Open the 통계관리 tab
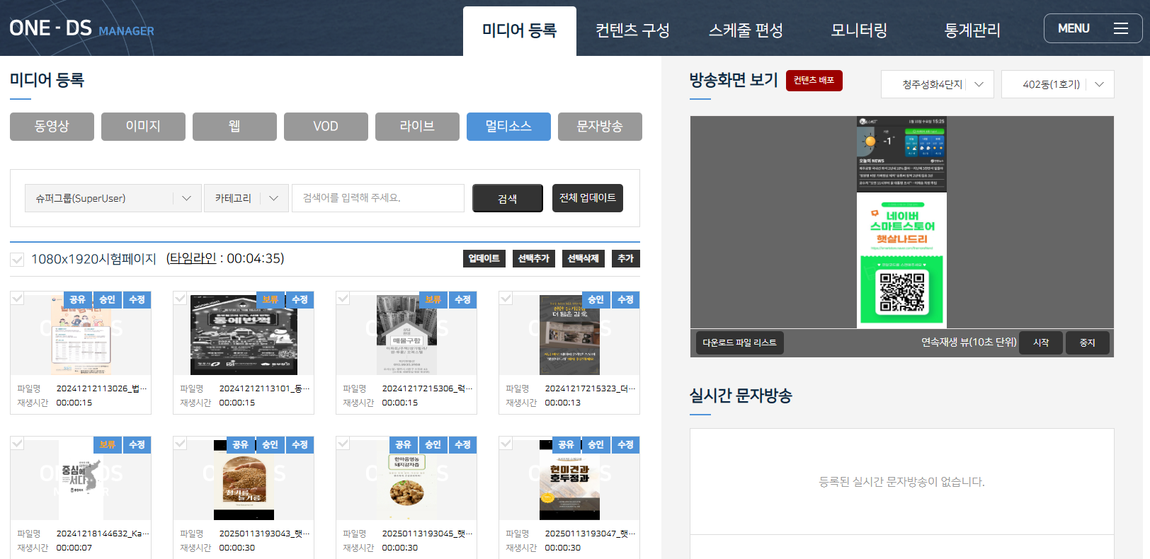The width and height of the screenshot is (1150, 559). coord(972,30)
